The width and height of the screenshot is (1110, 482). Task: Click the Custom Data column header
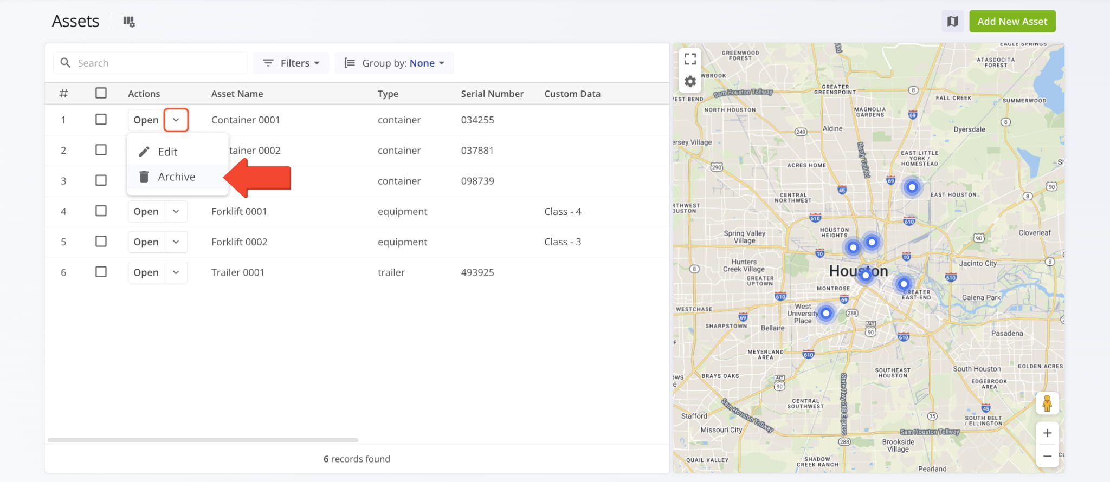[572, 94]
